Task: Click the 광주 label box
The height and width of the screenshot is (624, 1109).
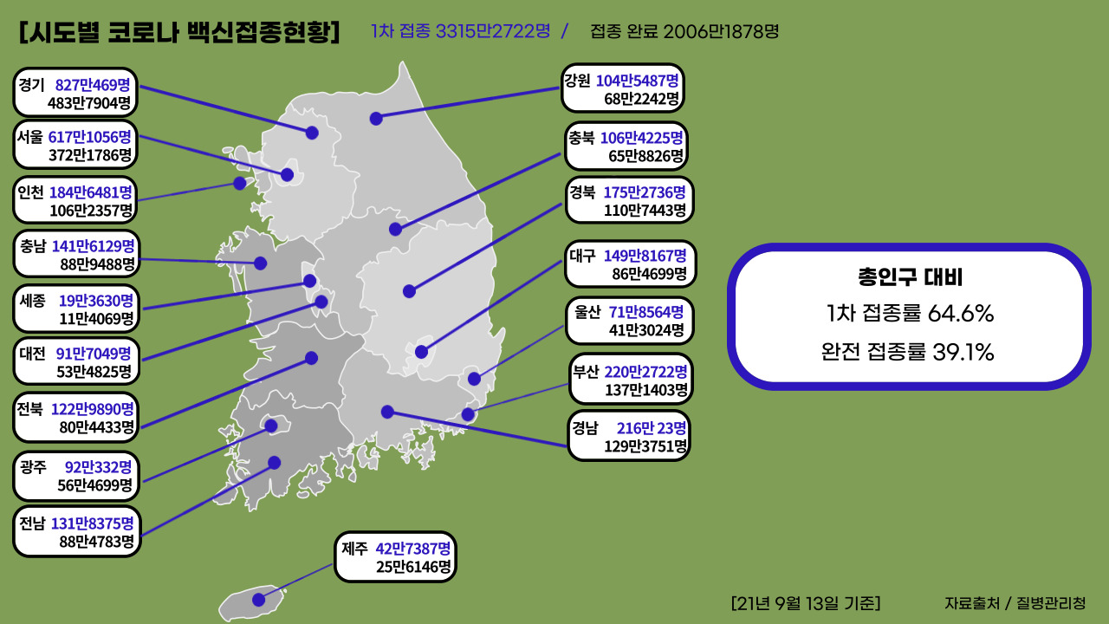Action: pyautogui.click(x=76, y=475)
